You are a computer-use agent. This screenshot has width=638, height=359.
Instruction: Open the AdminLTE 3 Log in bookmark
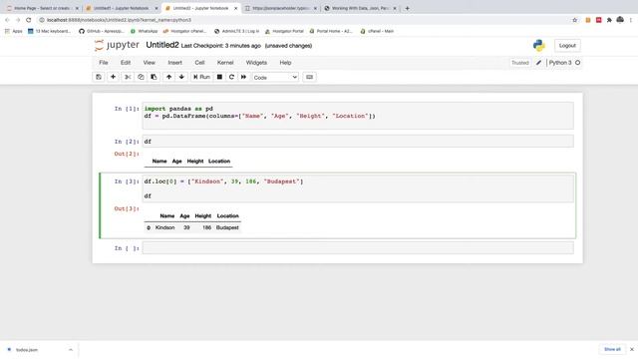pyautogui.click(x=237, y=31)
